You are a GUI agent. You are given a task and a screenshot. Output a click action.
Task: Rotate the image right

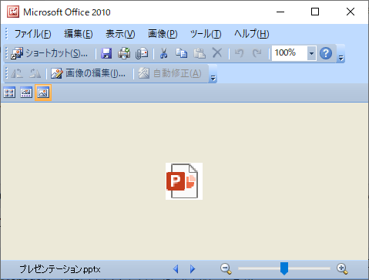(35, 73)
